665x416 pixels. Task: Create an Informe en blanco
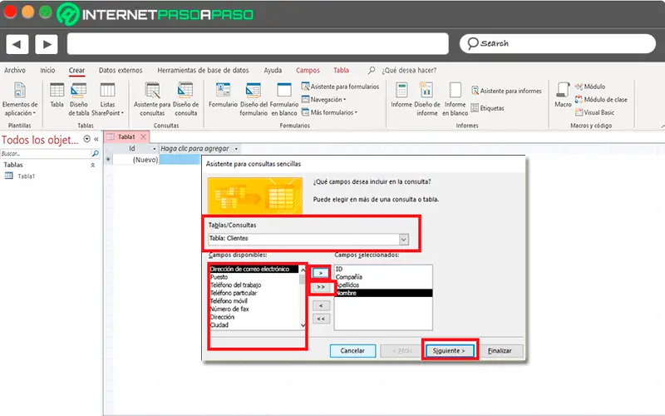455,99
